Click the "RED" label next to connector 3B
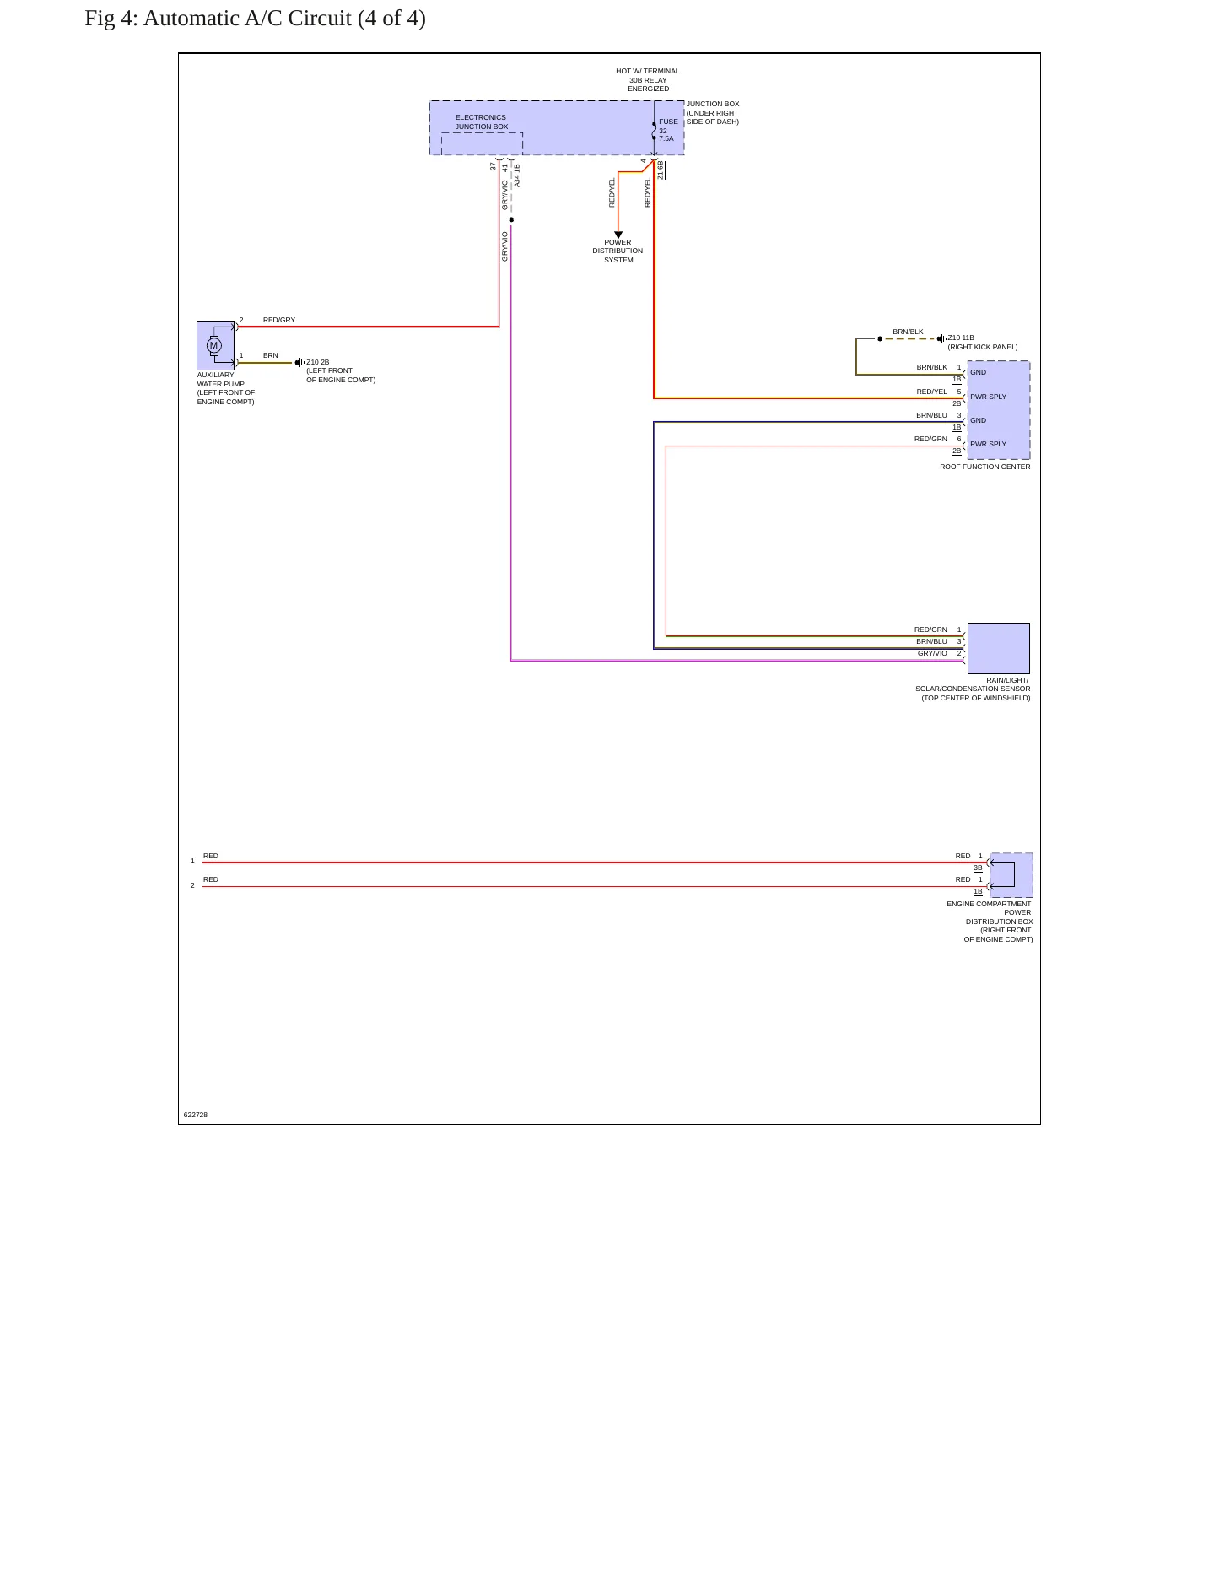The height and width of the screenshot is (1578, 1219). click(x=963, y=856)
